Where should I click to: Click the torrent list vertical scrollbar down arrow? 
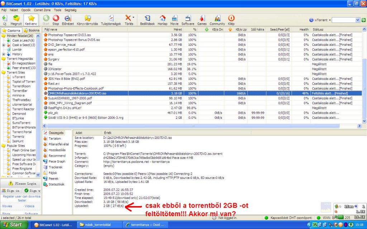364,121
